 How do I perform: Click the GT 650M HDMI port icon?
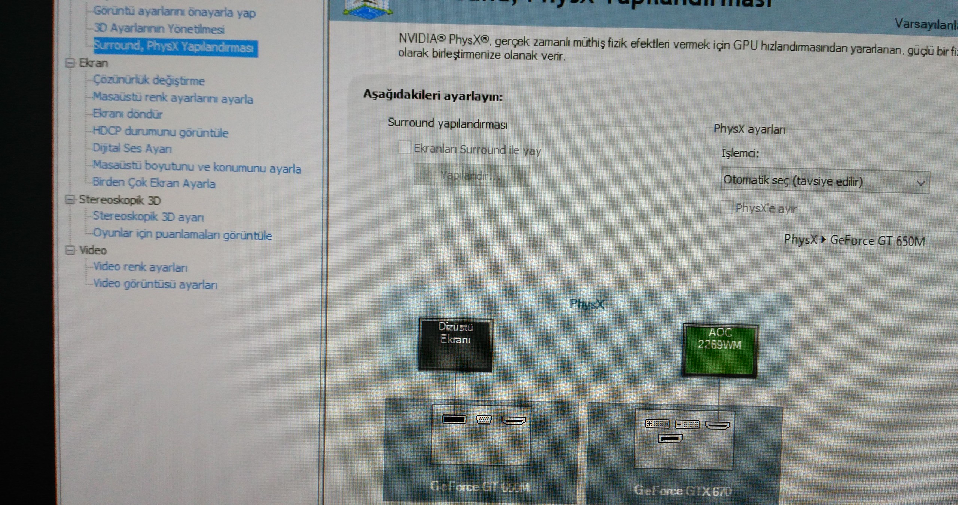(x=513, y=421)
